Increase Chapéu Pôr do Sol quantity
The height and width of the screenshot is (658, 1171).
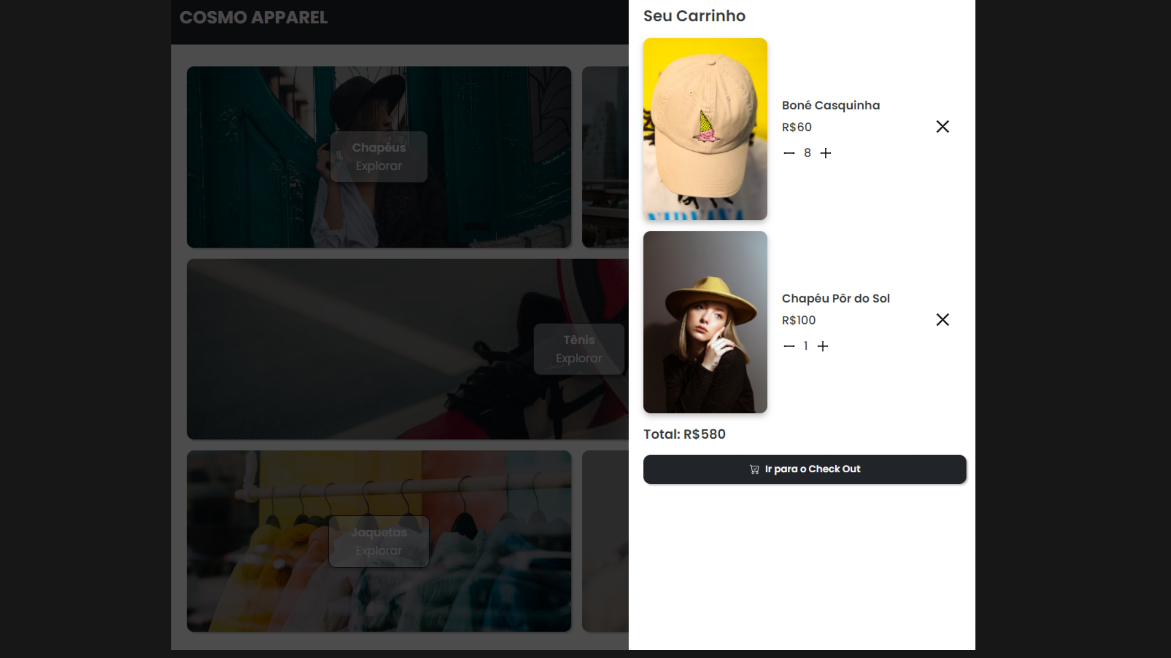(822, 346)
